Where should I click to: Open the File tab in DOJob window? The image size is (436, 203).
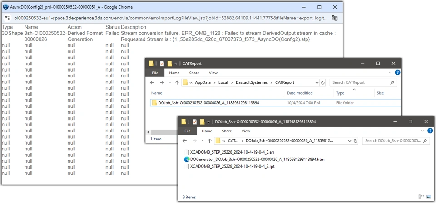click(x=188, y=131)
